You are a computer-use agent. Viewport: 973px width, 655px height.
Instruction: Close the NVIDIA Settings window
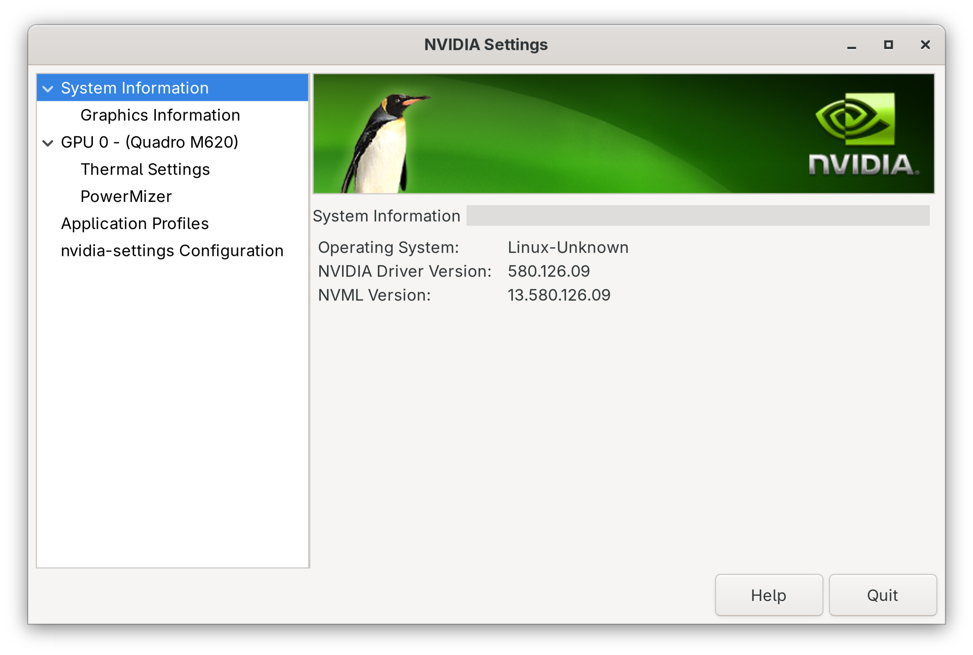click(925, 45)
